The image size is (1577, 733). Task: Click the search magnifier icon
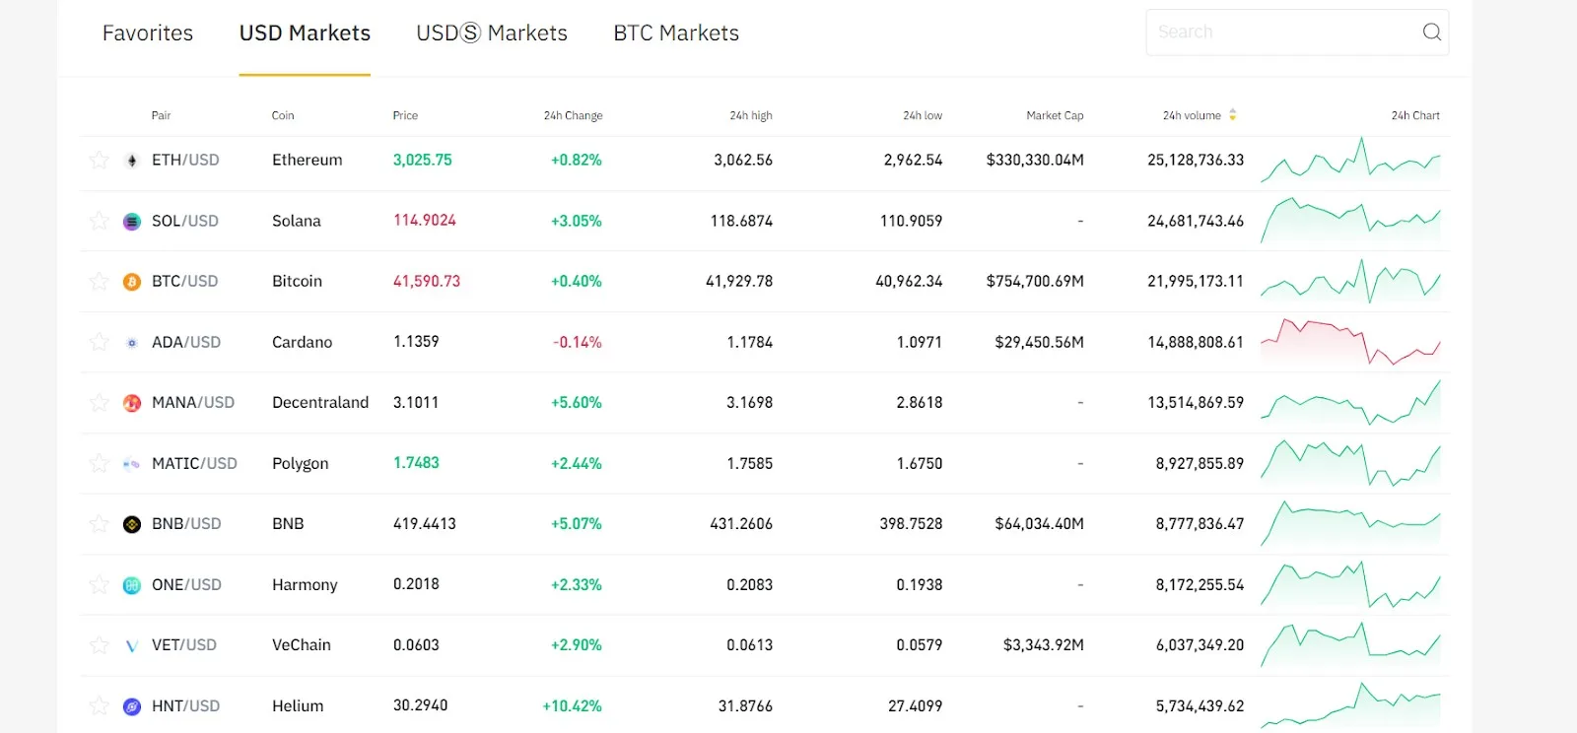1431,33
